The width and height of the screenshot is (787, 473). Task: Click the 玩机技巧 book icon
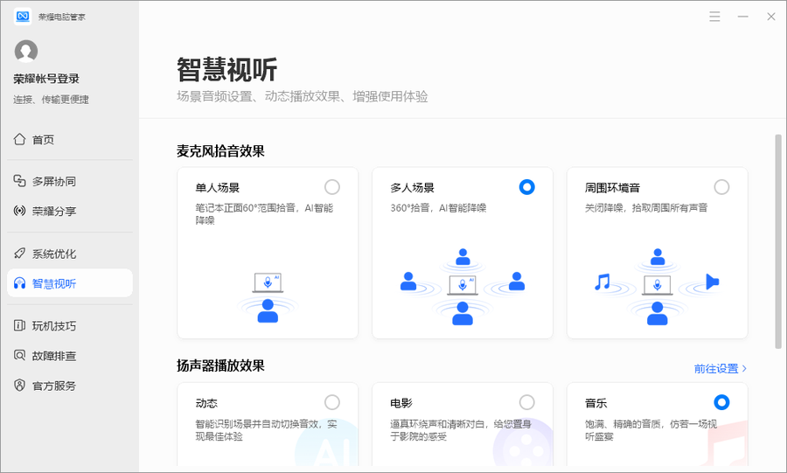pos(19,325)
